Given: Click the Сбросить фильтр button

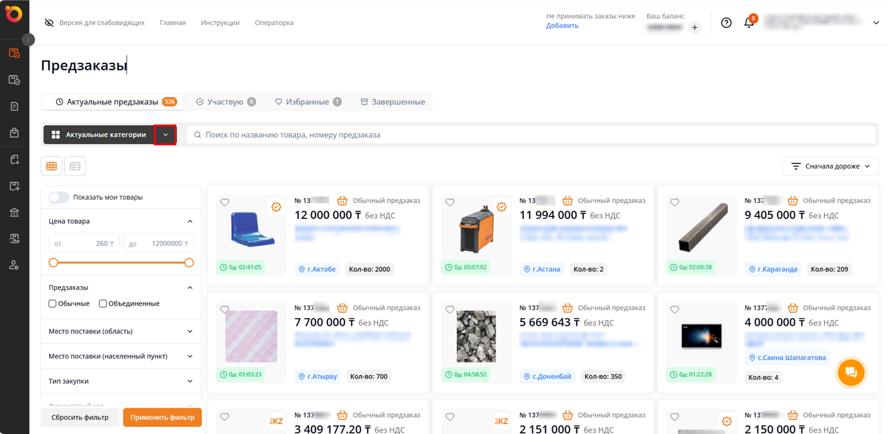Looking at the screenshot, I should pos(80,417).
